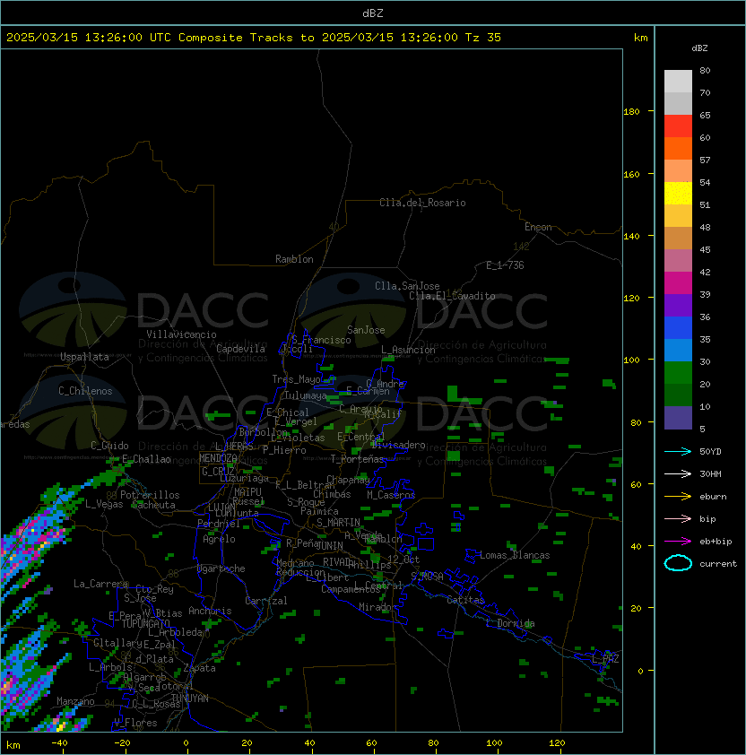Click the '0' tick on the bottom km axis
Screen dimensions: 746x755
[x=186, y=743]
